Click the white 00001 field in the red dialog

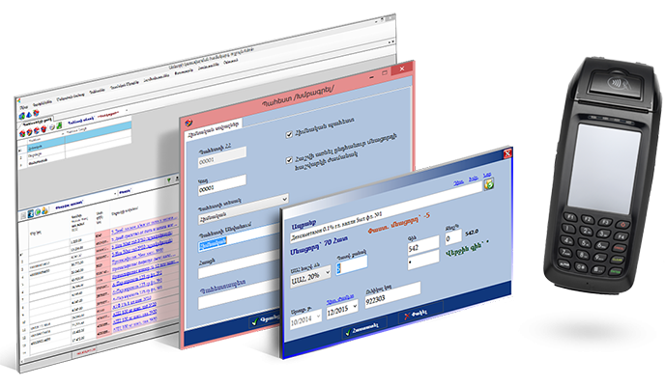click(221, 185)
